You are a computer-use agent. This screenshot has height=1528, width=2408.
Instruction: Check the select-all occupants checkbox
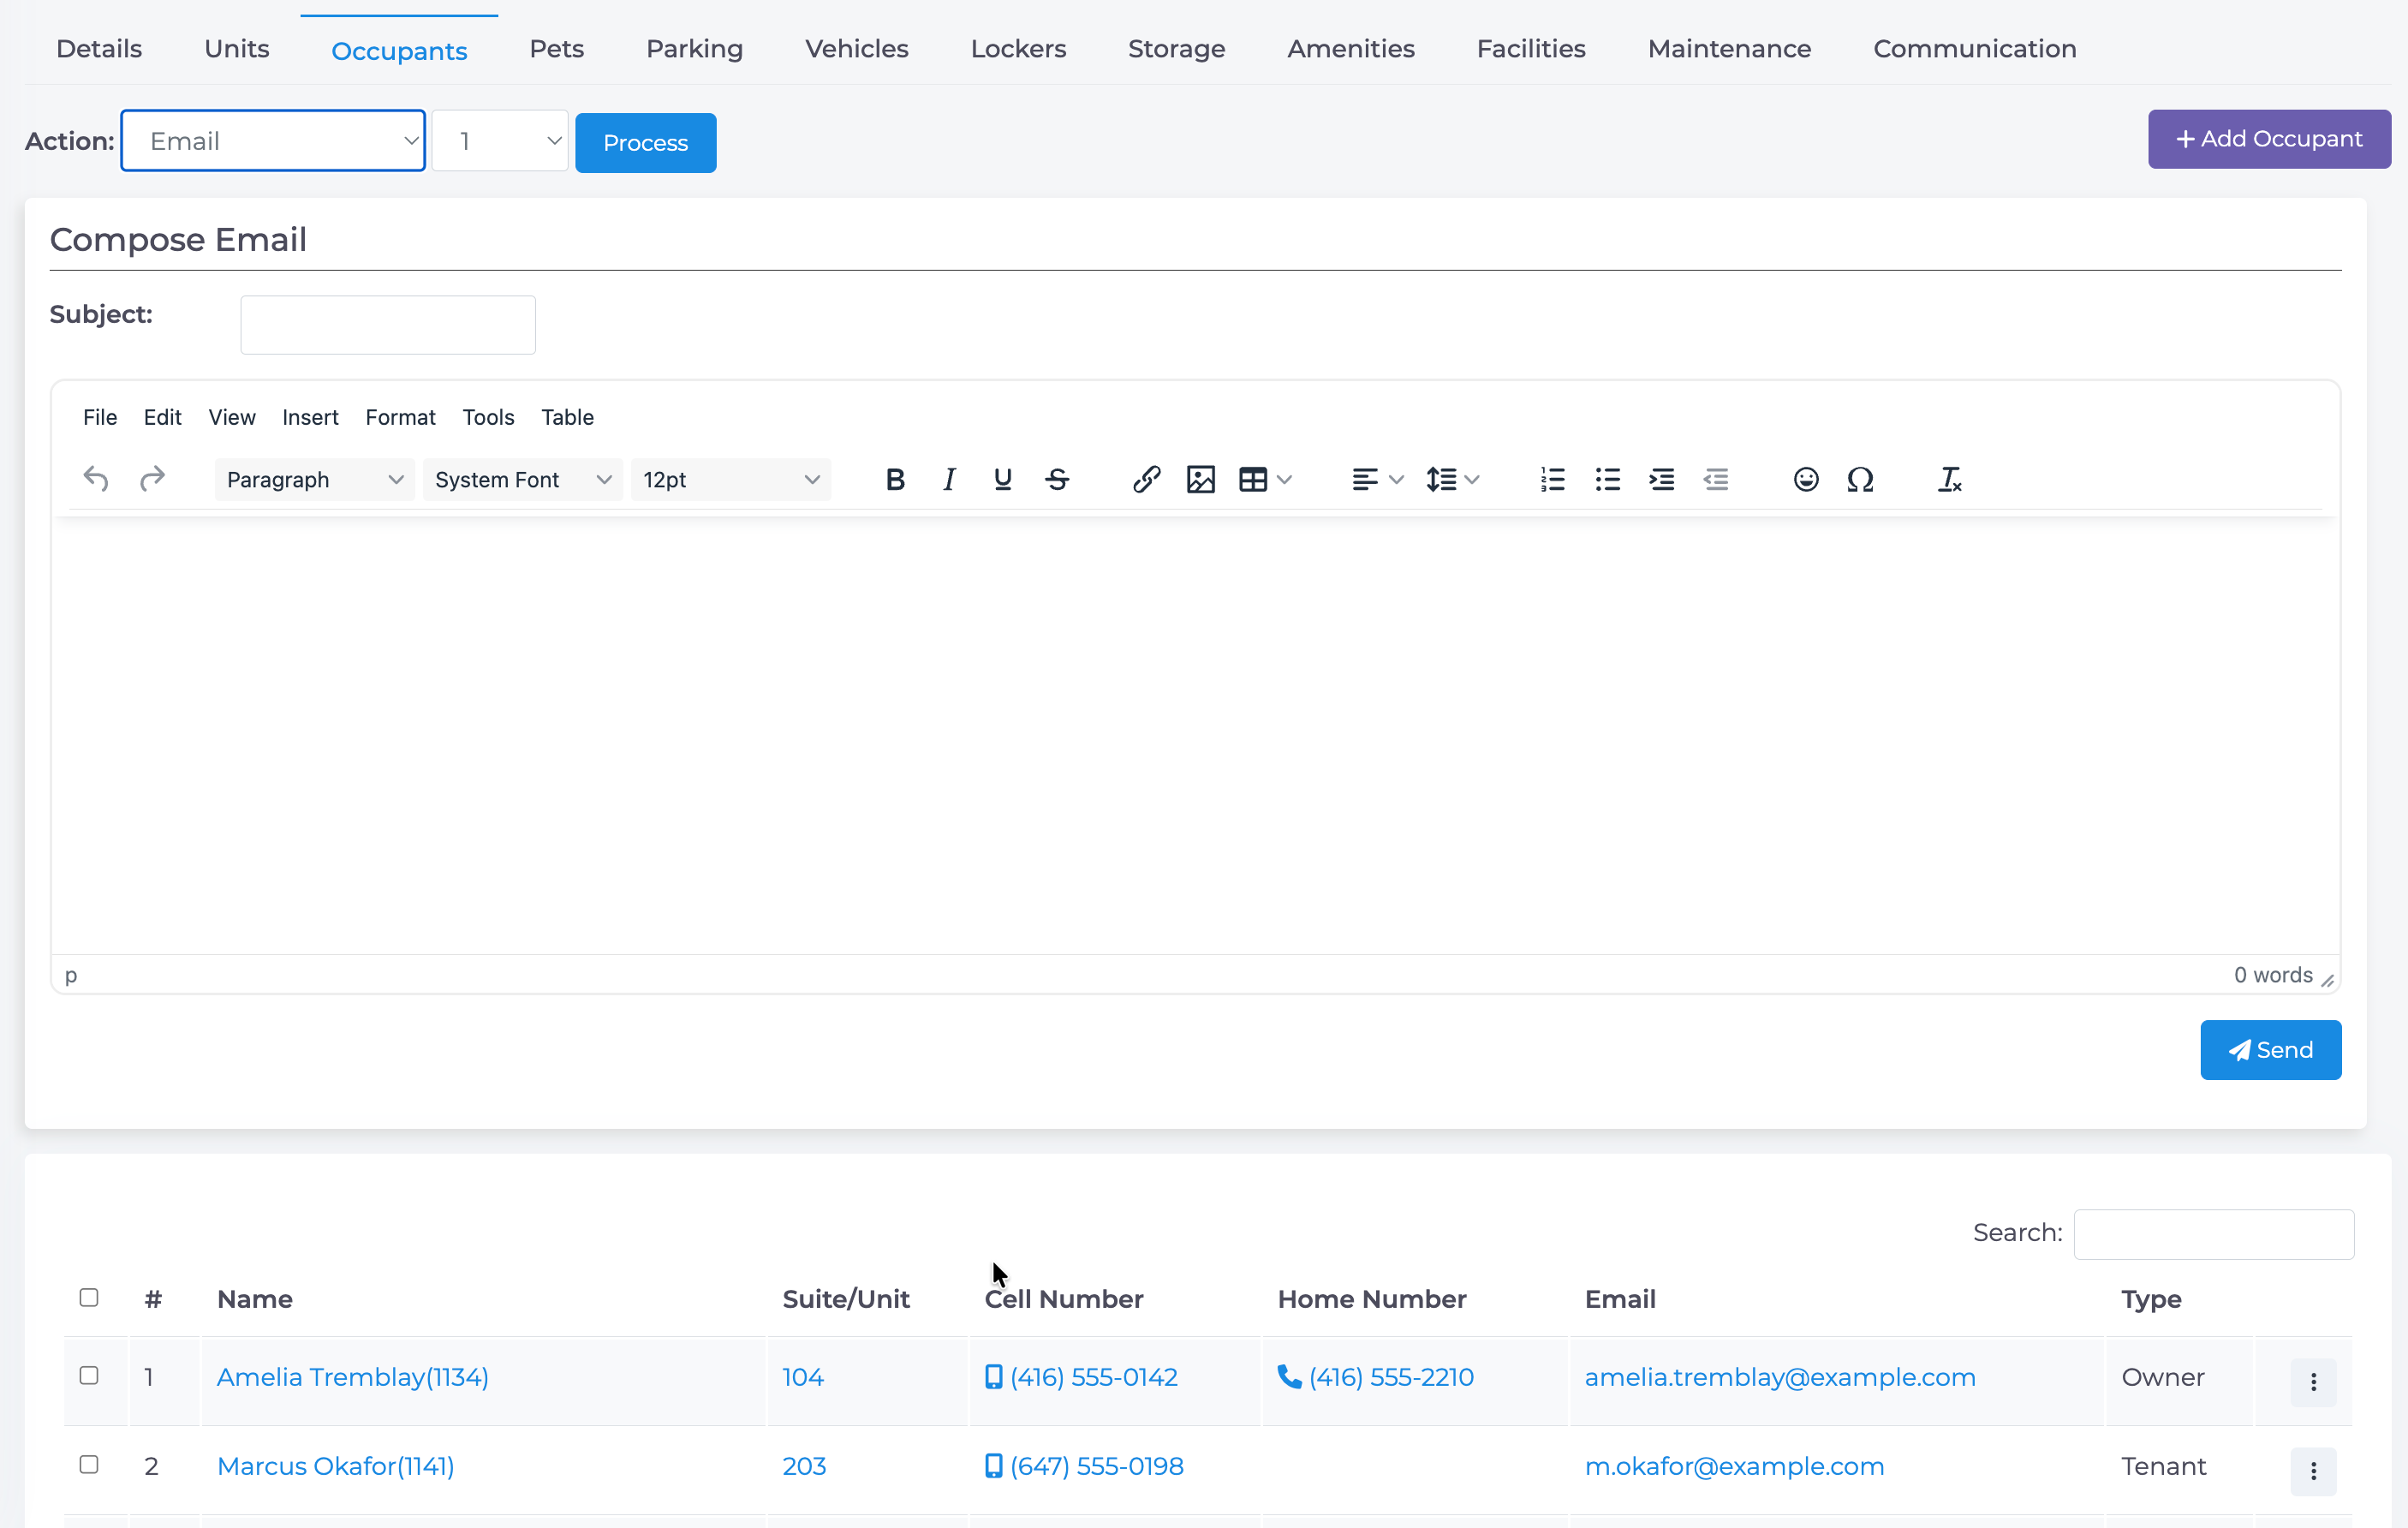tap(89, 1297)
